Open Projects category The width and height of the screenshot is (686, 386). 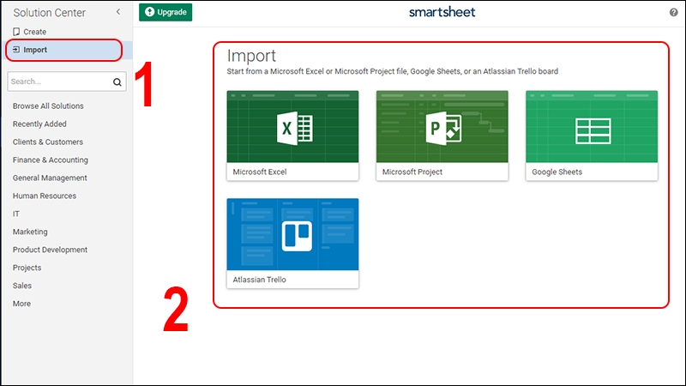[x=27, y=268]
